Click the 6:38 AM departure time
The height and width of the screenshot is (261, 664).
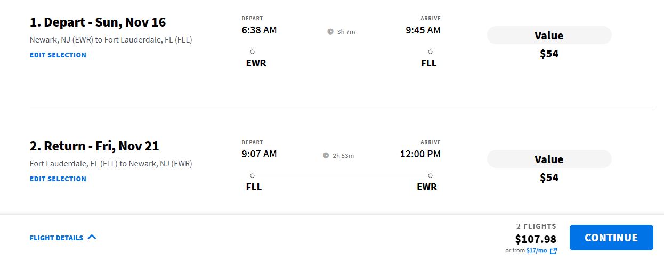[259, 30]
